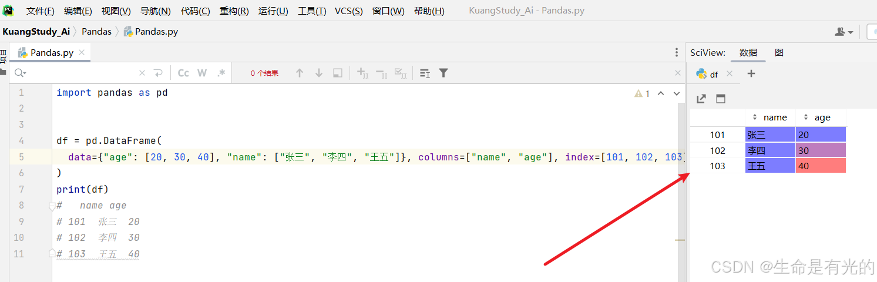Sort the table by name column
The image size is (877, 282).
pos(770,117)
